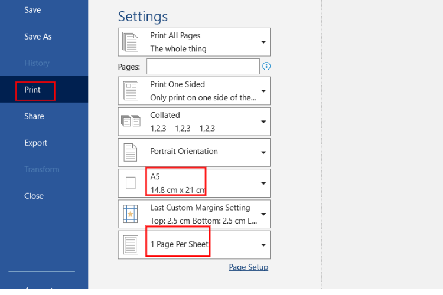Open the Export menu item
The image size is (443, 295).
click(x=35, y=143)
